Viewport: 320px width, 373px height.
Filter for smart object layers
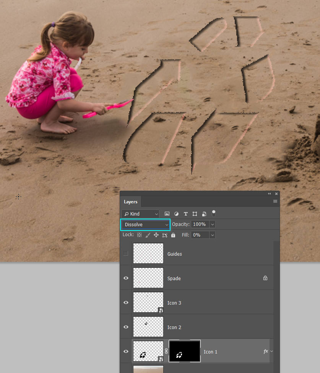pos(204,214)
